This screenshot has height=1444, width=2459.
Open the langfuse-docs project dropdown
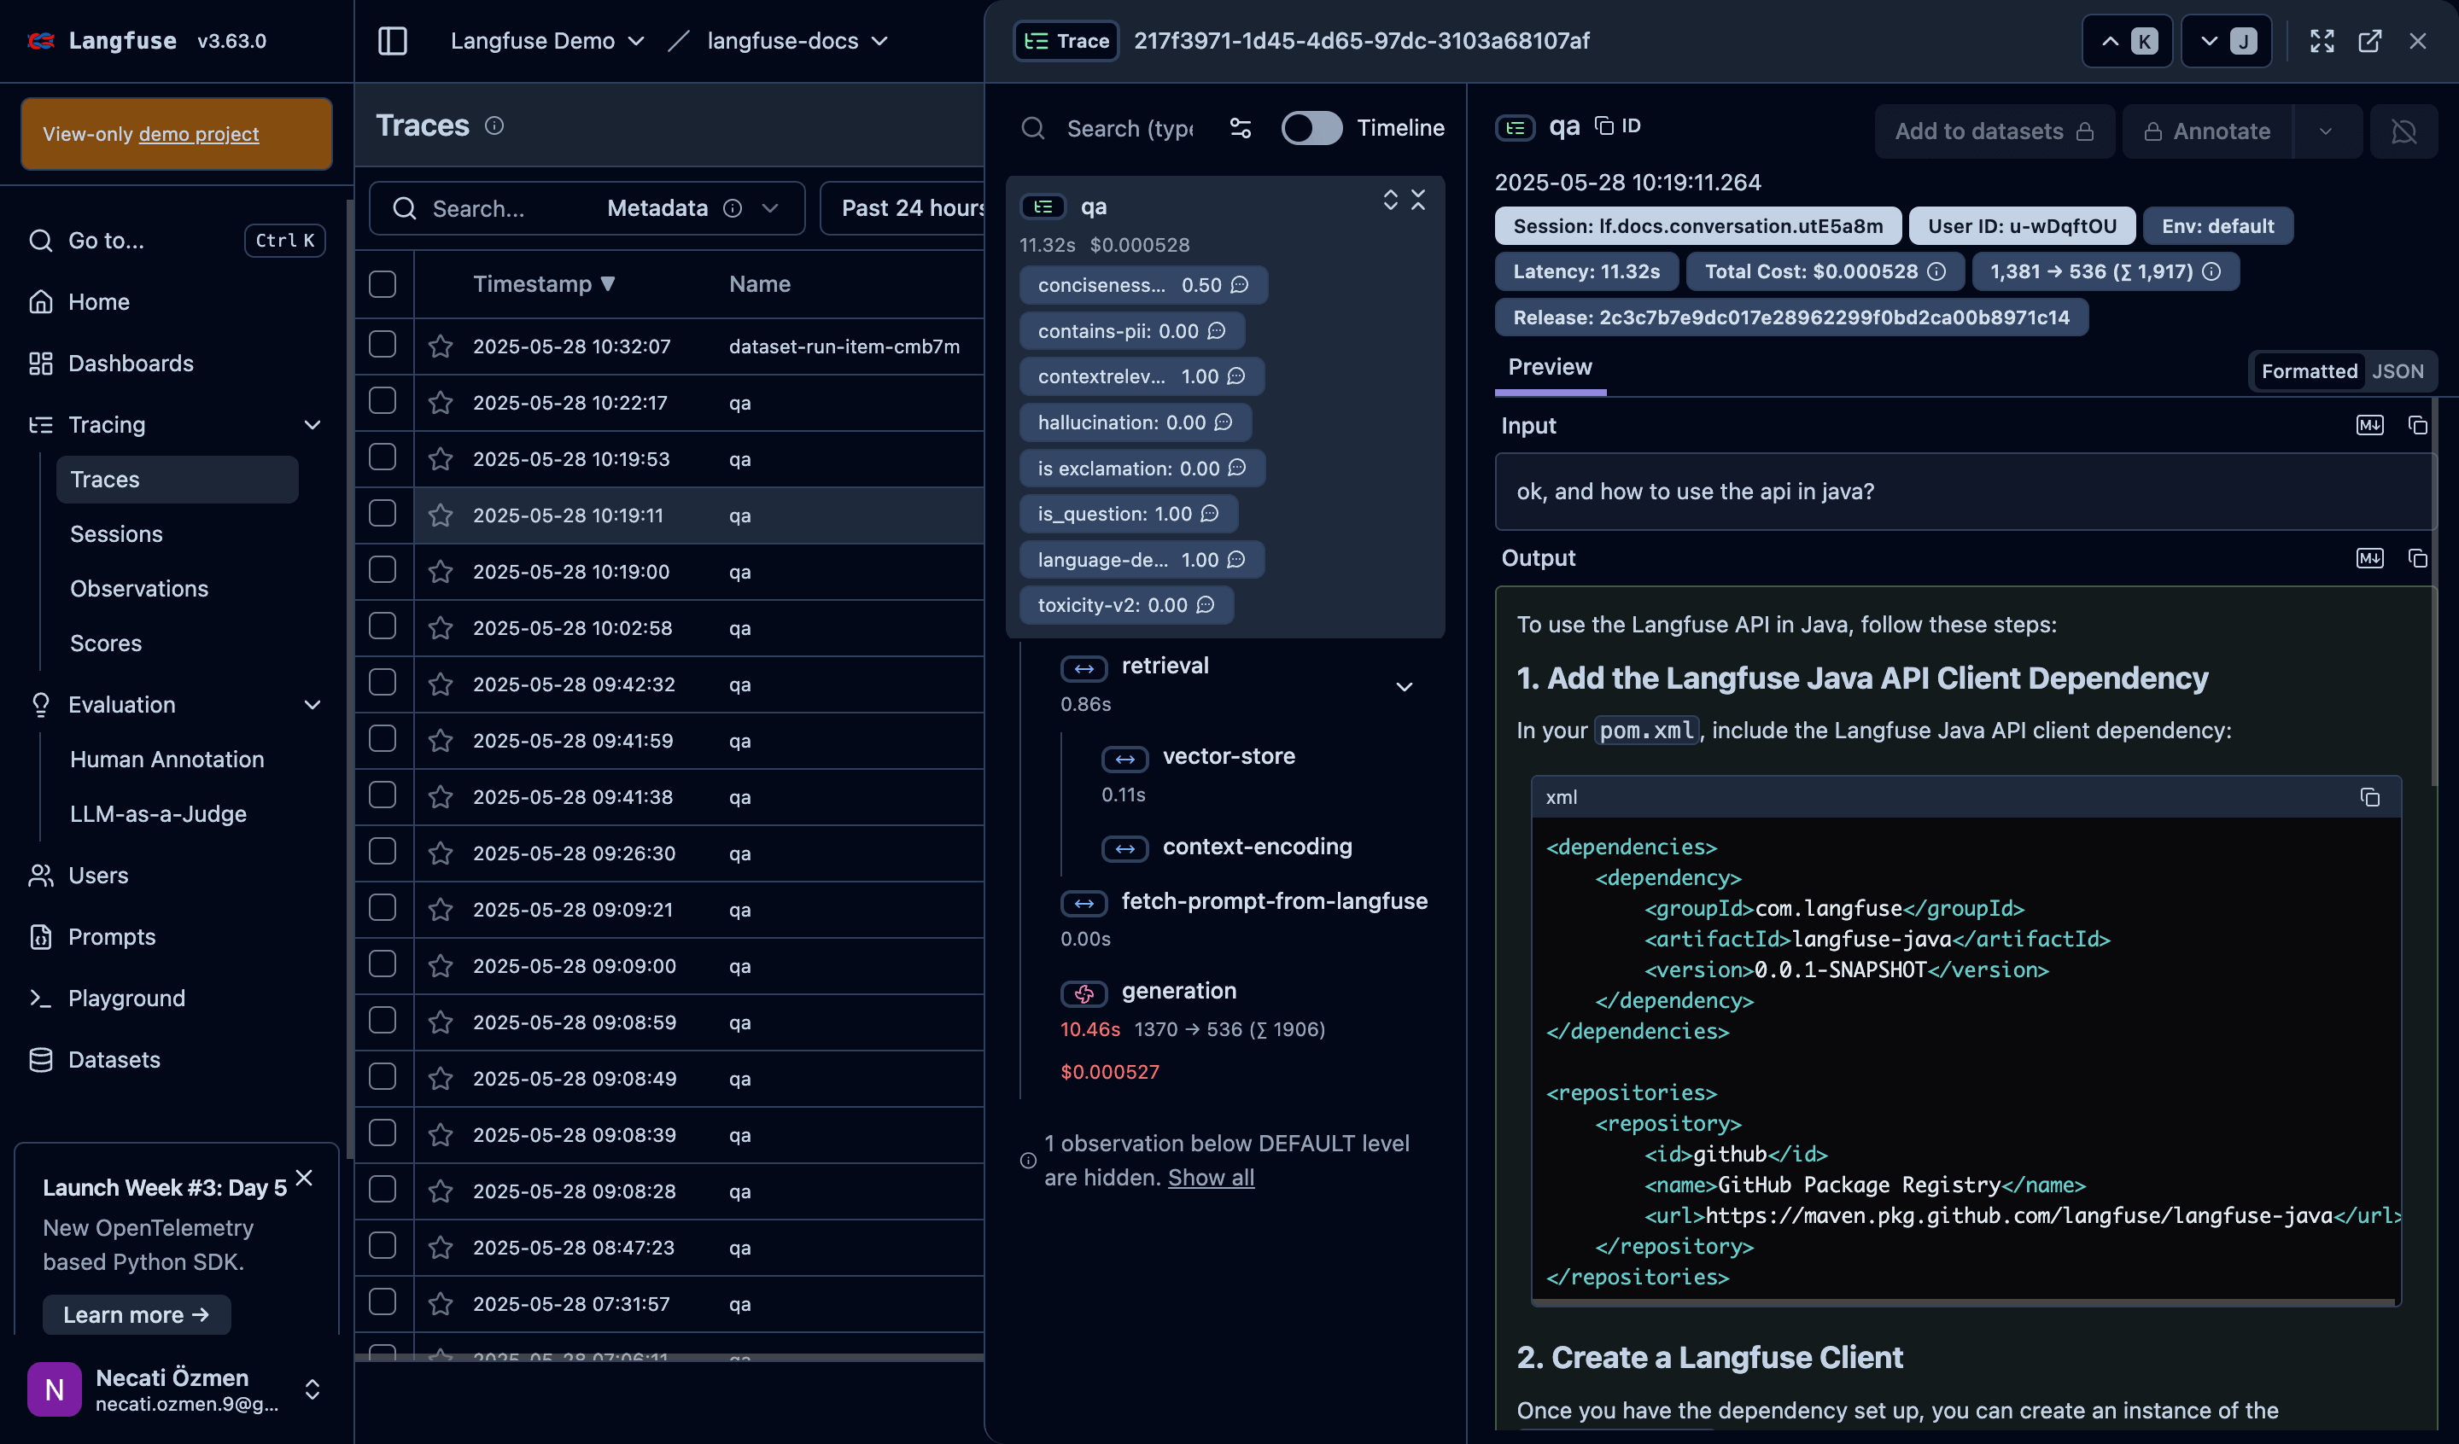[x=797, y=41]
